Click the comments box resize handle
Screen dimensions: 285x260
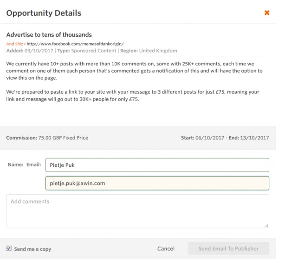pyautogui.click(x=266, y=226)
